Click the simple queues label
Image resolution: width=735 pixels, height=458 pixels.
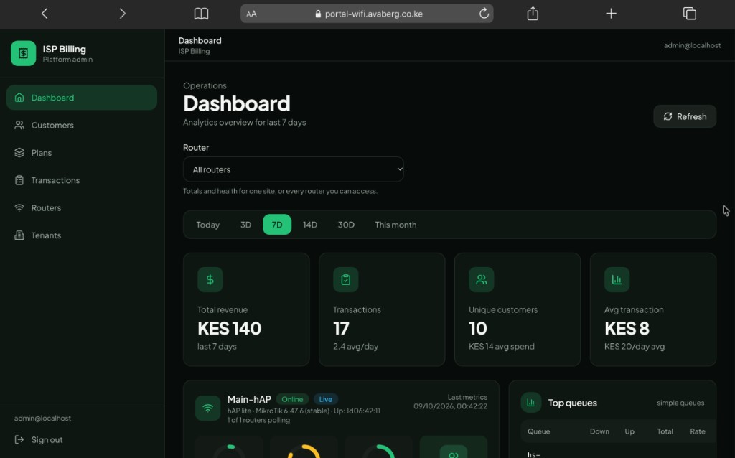(680, 403)
